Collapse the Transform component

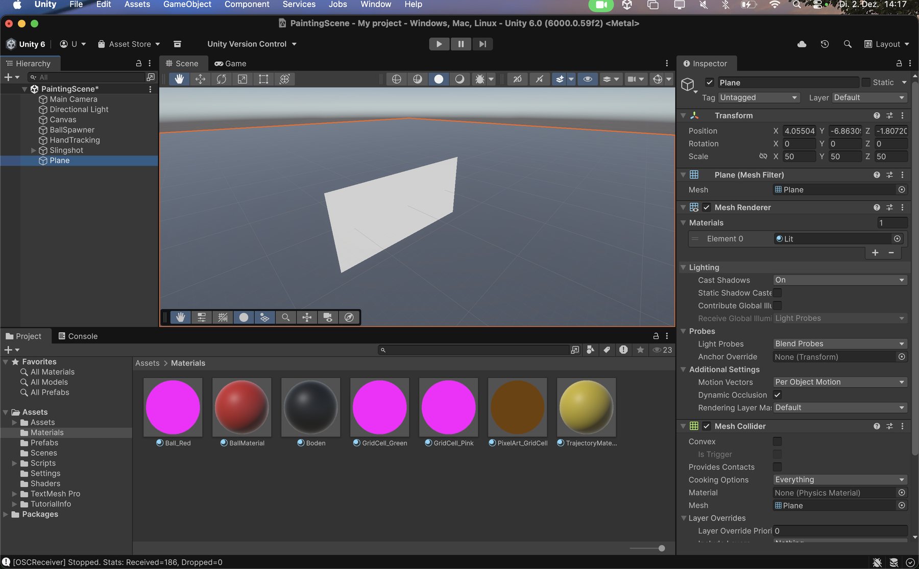pyautogui.click(x=684, y=116)
